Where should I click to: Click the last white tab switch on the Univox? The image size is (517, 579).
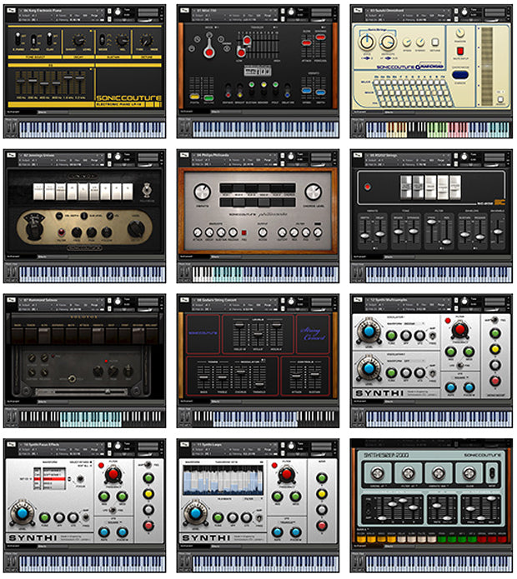click(x=128, y=192)
